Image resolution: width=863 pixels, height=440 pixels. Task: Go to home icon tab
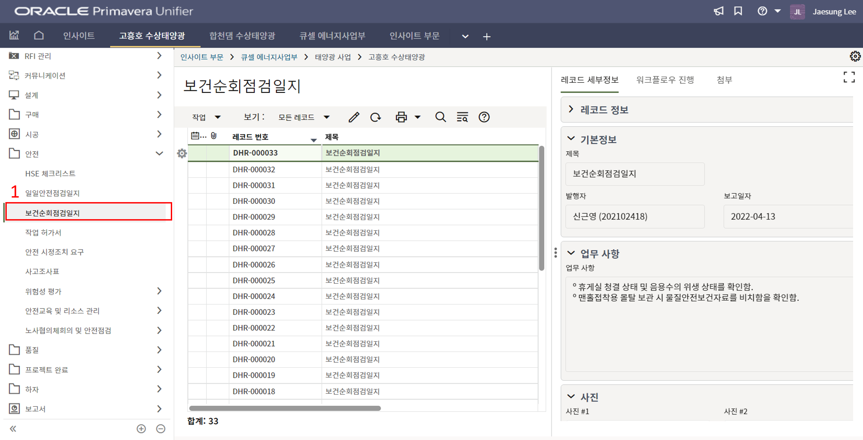pyautogui.click(x=39, y=35)
